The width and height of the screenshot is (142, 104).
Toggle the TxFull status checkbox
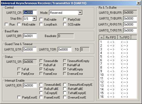[x=19, y=69]
